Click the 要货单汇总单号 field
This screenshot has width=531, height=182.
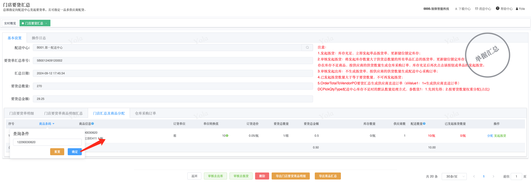click(173, 61)
